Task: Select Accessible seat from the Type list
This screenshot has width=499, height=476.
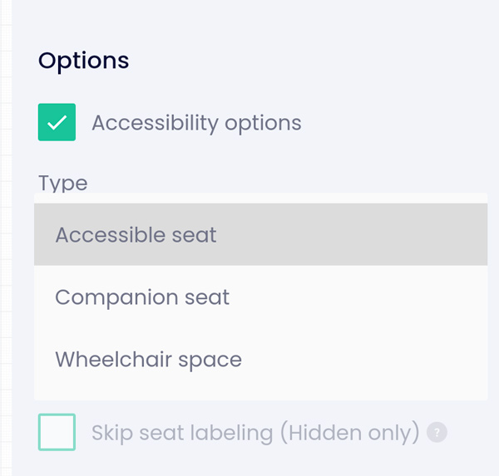Action: tap(260, 234)
